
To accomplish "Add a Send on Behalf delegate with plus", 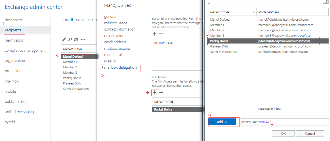I will 155,34.
